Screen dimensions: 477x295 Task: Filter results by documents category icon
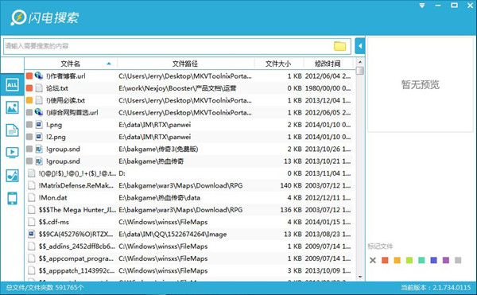click(x=12, y=130)
